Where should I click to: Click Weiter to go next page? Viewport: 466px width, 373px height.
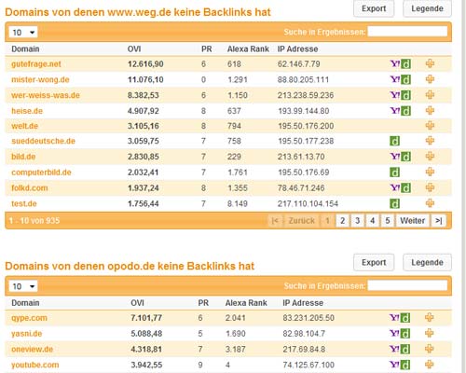(412, 221)
